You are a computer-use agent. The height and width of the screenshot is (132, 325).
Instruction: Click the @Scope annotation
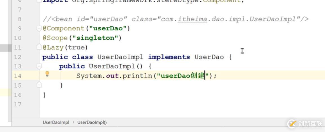click(55, 38)
